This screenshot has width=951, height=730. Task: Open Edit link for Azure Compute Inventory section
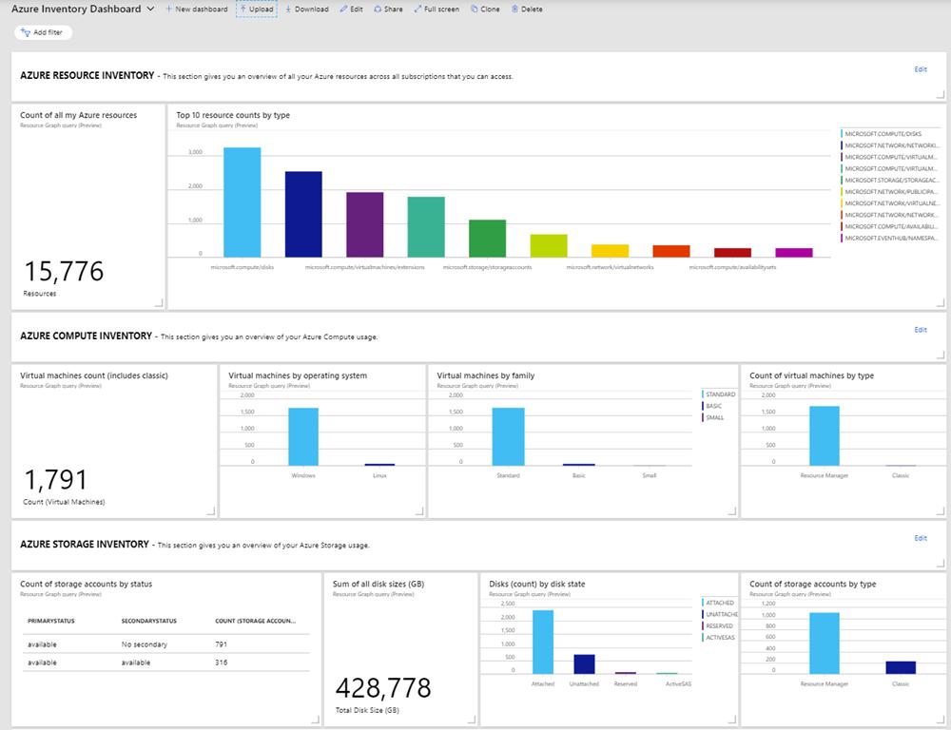tap(920, 330)
